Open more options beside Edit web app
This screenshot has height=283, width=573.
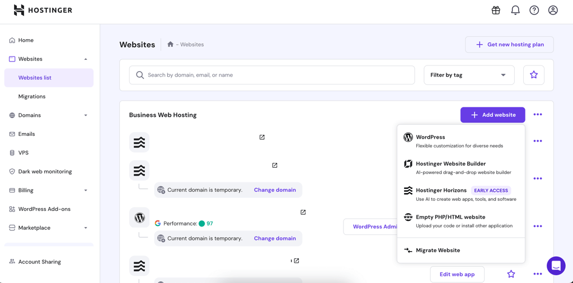[538, 274]
